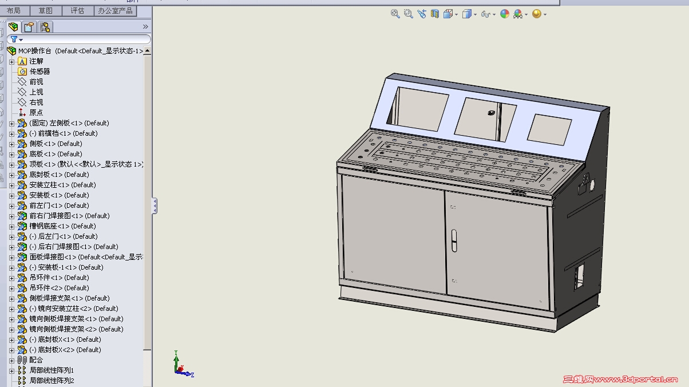689x387 pixels.
Task: Open the View Orientation dropdown arrow
Action: click(x=456, y=14)
